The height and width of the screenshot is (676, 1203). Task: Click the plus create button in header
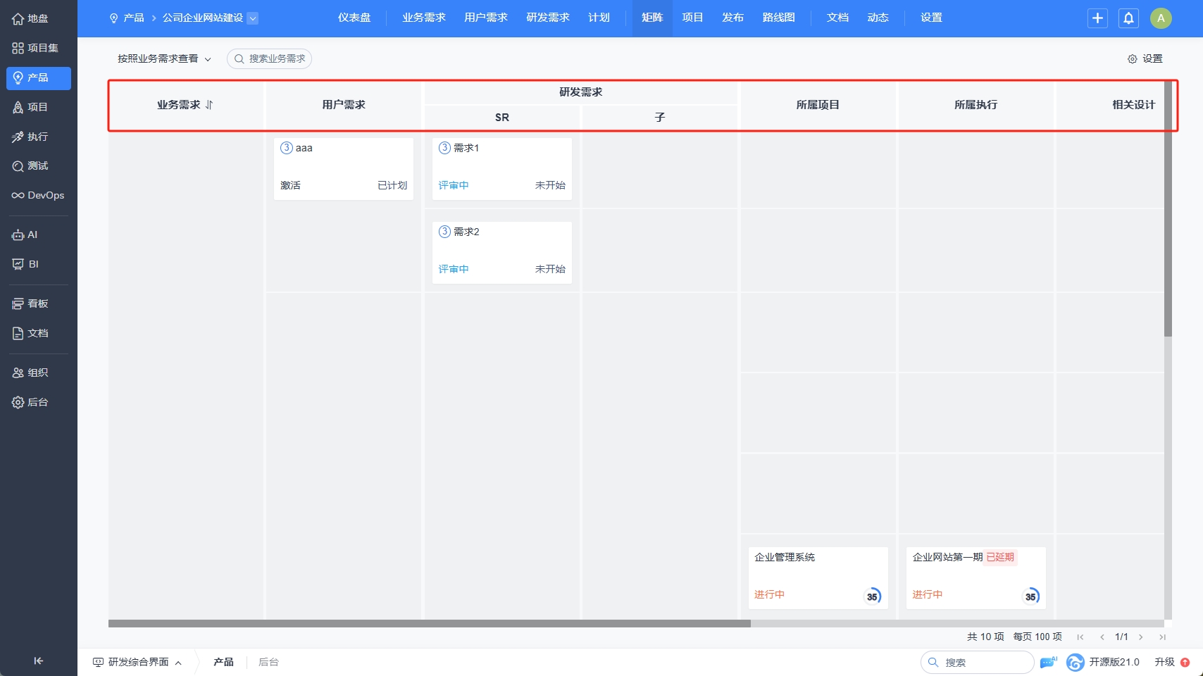click(1097, 18)
